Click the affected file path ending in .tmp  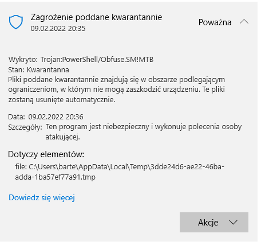click(x=120, y=172)
